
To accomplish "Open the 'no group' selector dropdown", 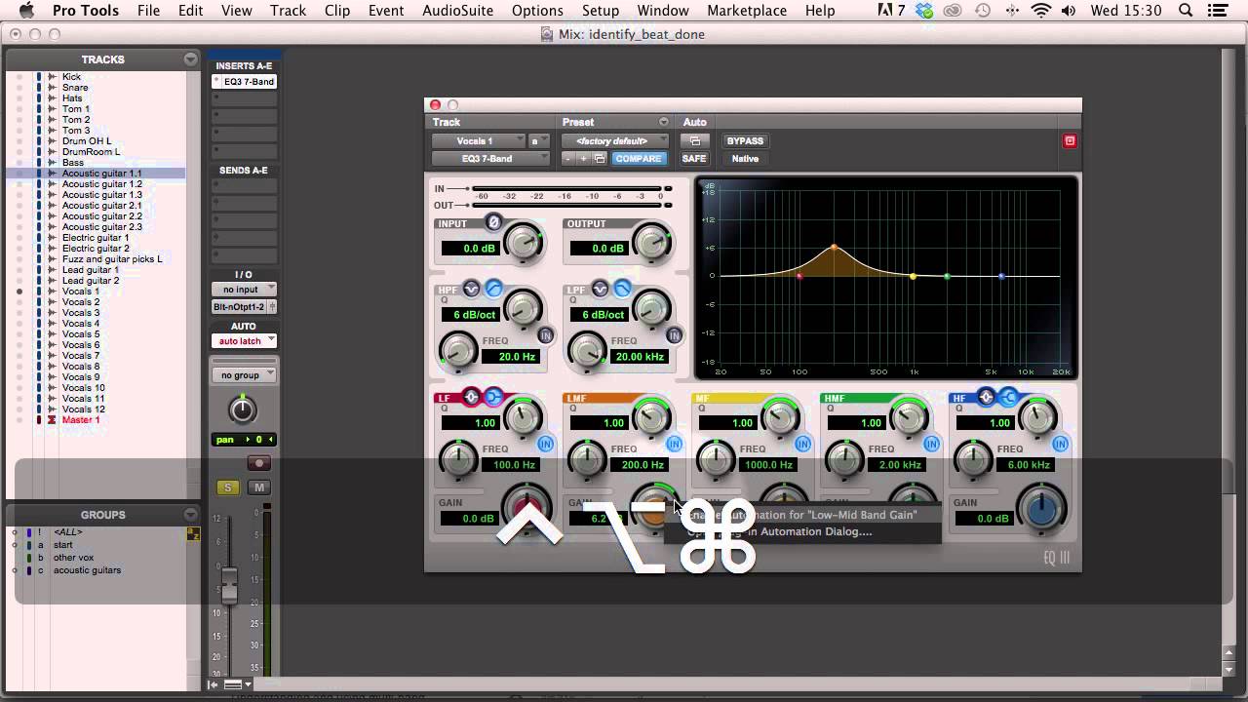I will [x=244, y=375].
